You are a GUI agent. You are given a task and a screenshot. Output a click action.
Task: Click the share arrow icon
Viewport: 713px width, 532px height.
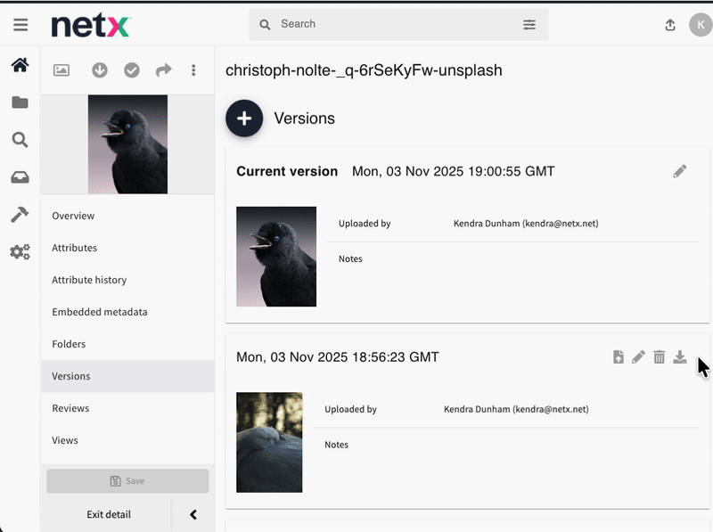click(163, 70)
